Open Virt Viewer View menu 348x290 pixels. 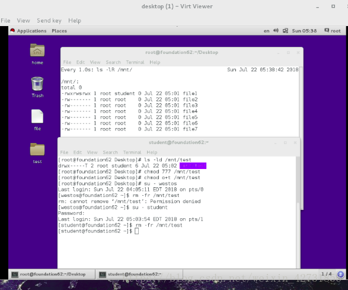(23, 21)
